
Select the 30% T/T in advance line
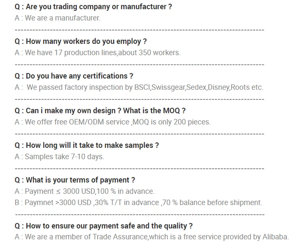[x=139, y=203]
